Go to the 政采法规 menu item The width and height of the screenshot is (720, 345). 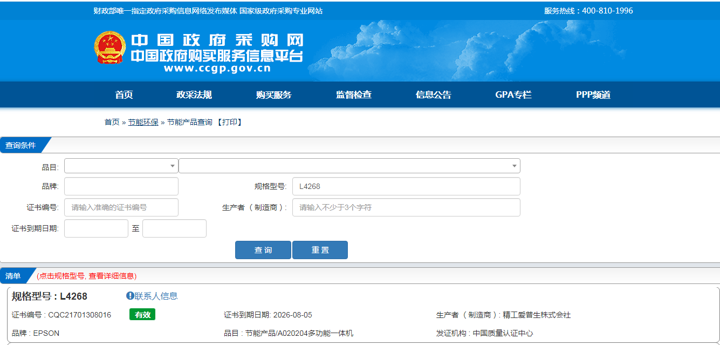194,95
